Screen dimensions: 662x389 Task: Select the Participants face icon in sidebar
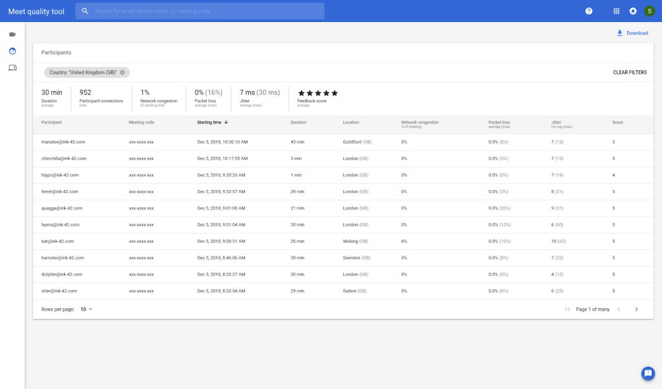[x=12, y=51]
